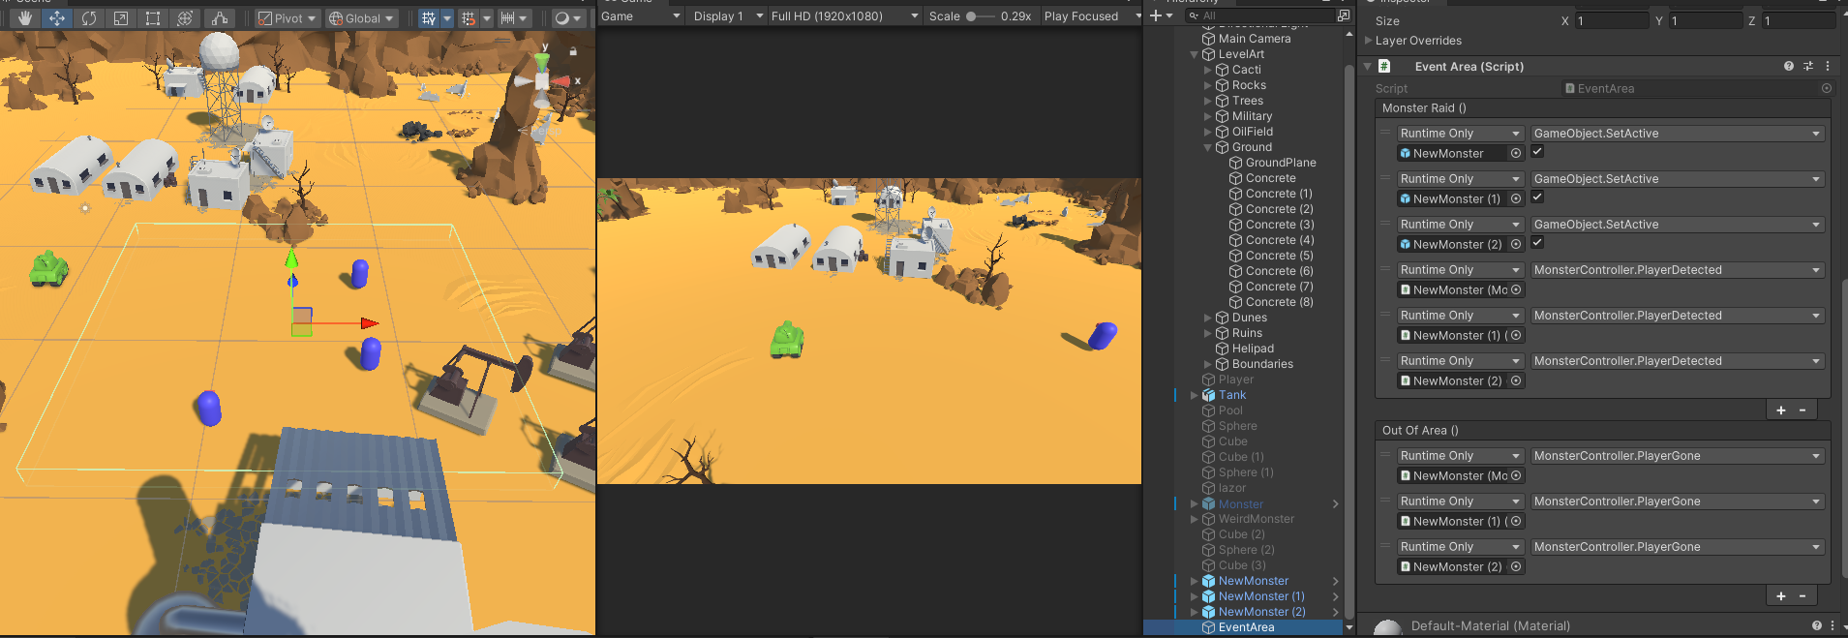The height and width of the screenshot is (638, 1848).
Task: Toggle the NewMonster (1) SetActive checkbox
Action: [x=1537, y=197]
